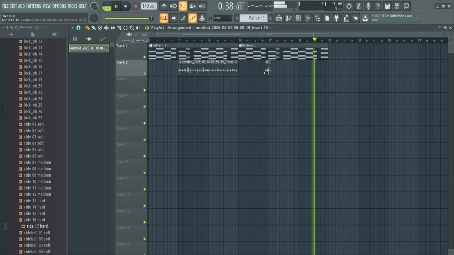Viewport: 454px width, 255px height.
Task: Select the delete tool in playlist toolbar
Action: (100, 28)
